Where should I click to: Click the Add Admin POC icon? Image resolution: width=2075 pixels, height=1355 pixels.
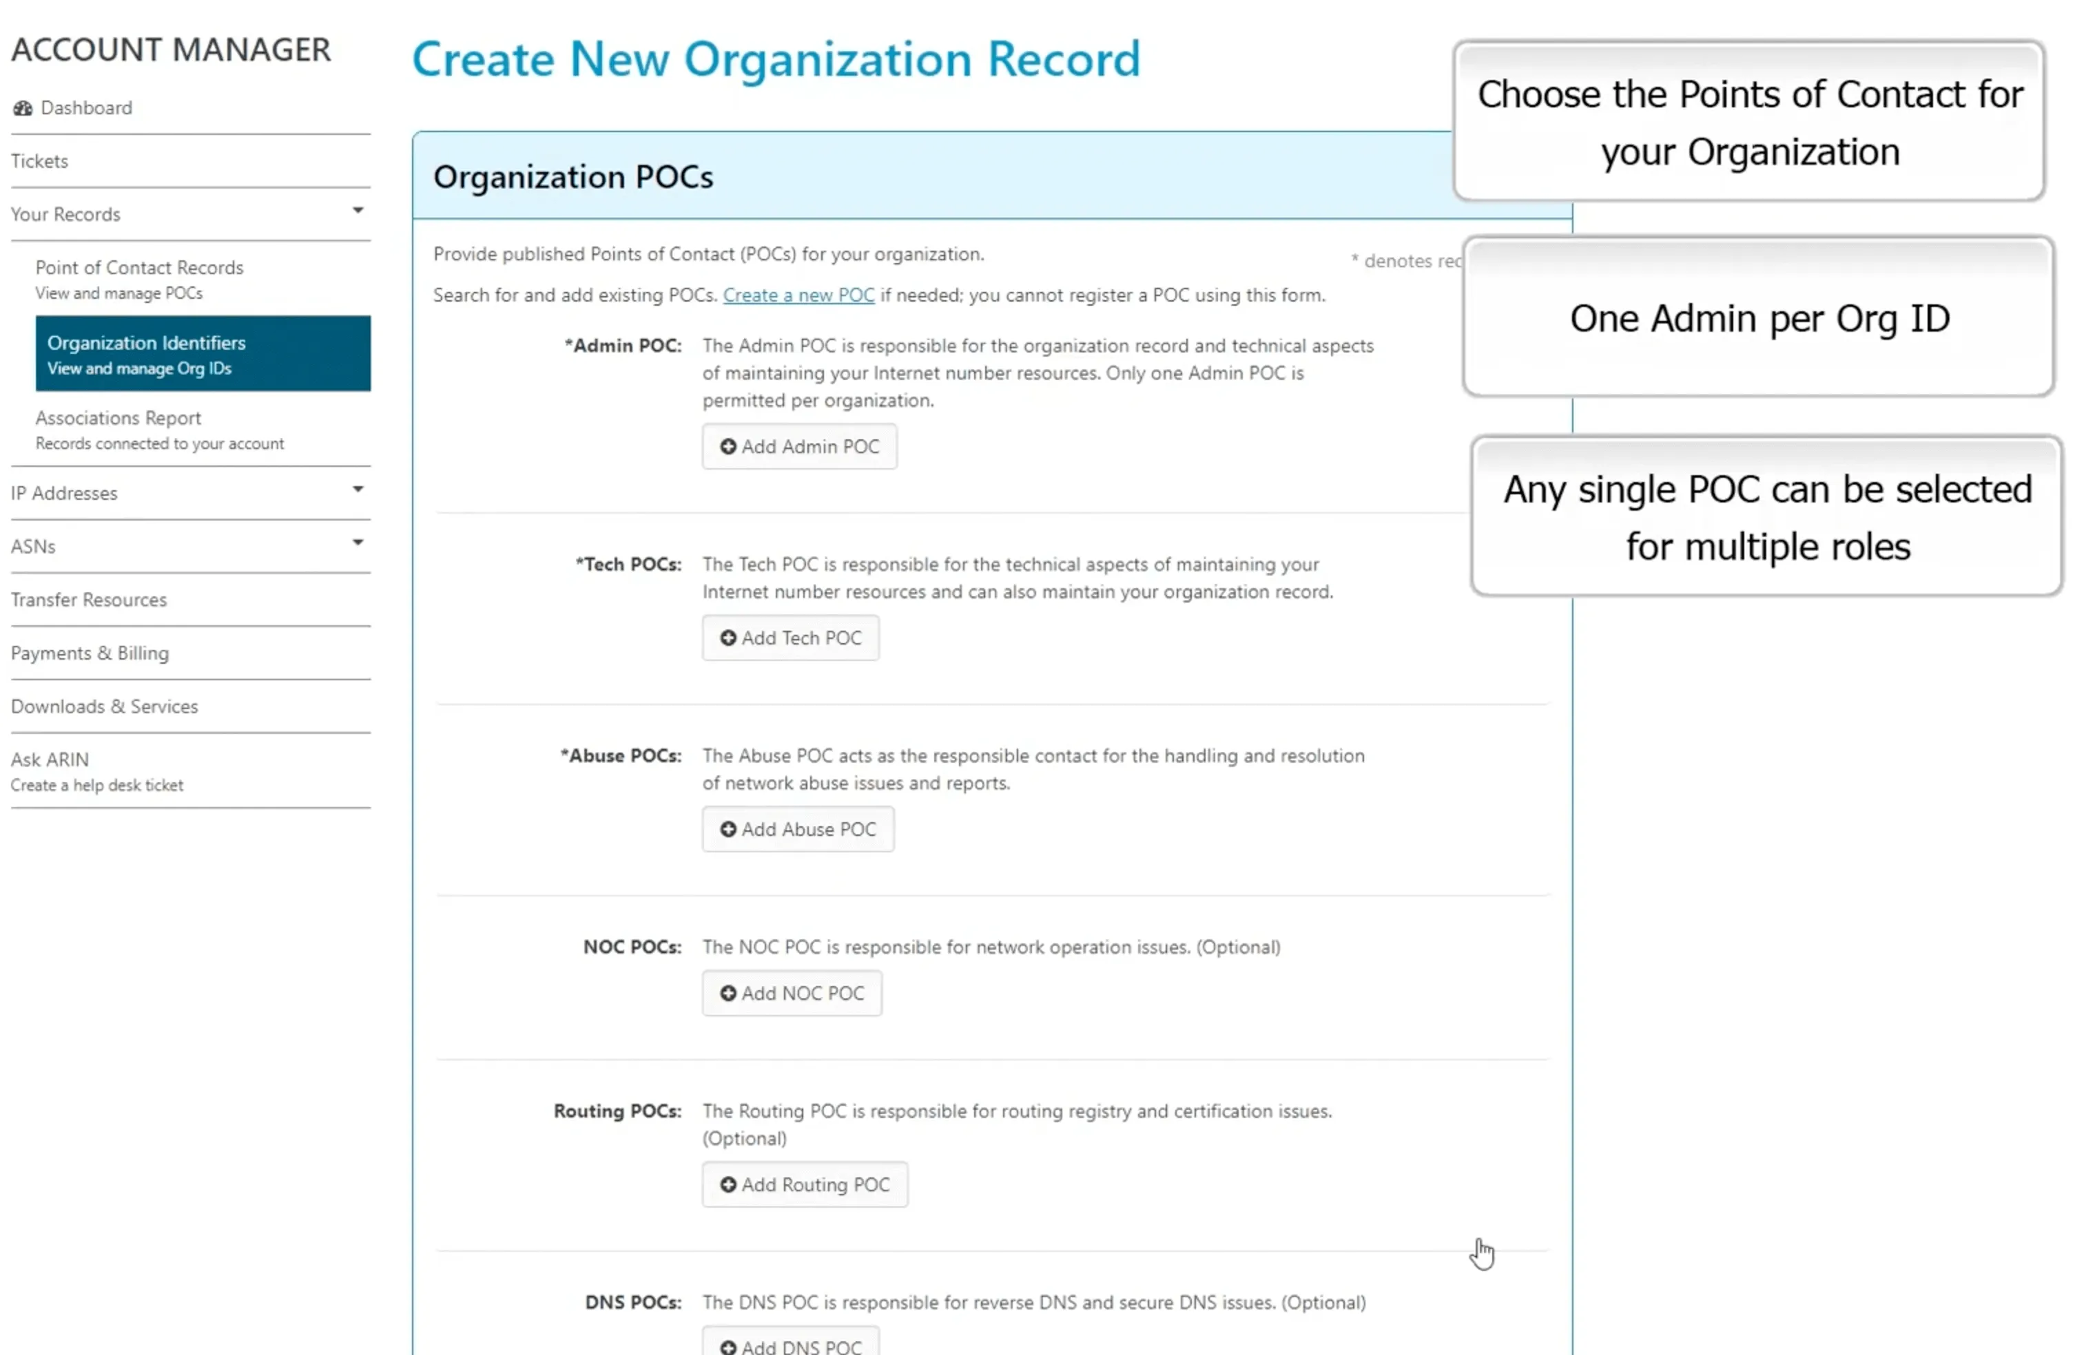[727, 445]
